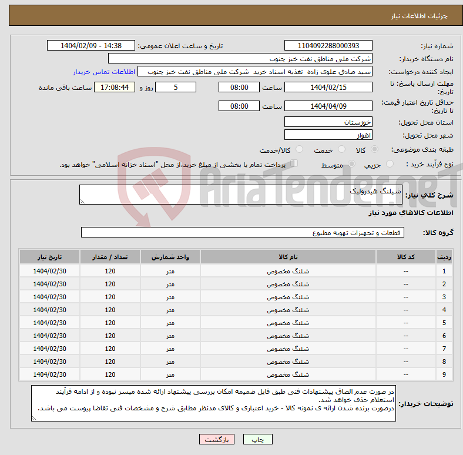Click the تاریخ نیاز column header
This screenshot has height=455, width=463.
49,257
